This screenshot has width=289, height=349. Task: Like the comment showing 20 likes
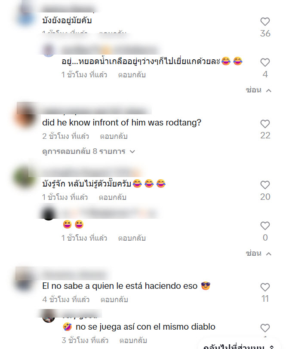pos(265,185)
